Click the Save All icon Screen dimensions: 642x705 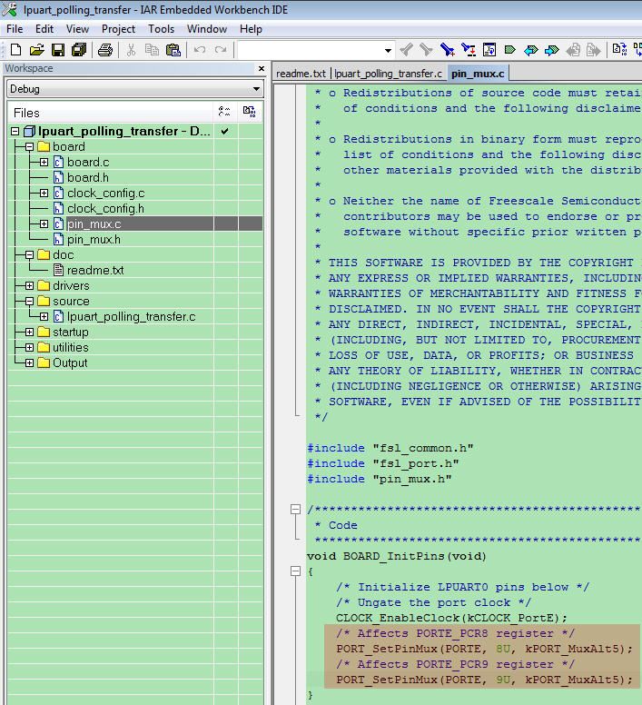point(79,49)
